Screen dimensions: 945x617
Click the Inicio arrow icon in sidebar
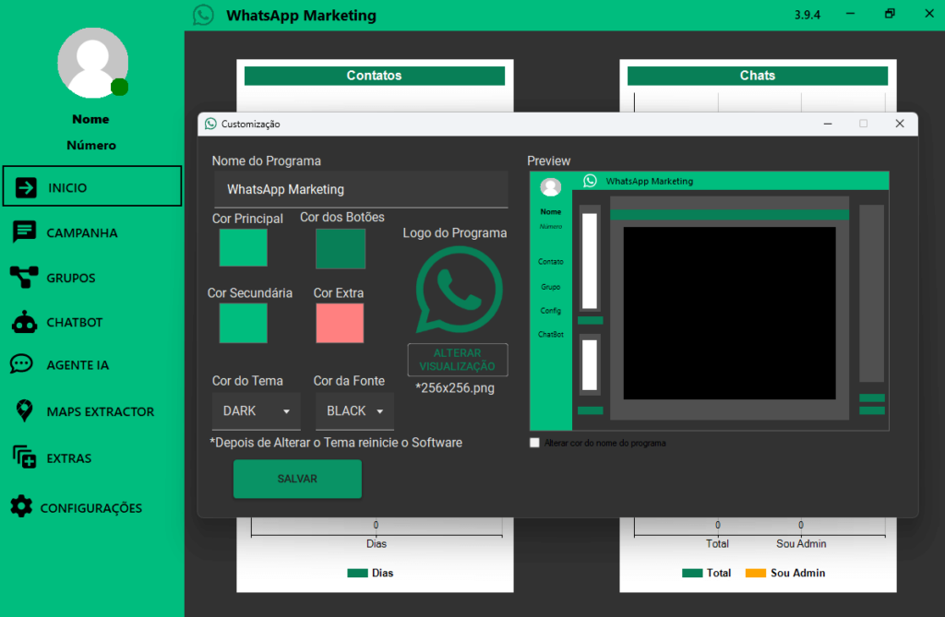[26, 187]
